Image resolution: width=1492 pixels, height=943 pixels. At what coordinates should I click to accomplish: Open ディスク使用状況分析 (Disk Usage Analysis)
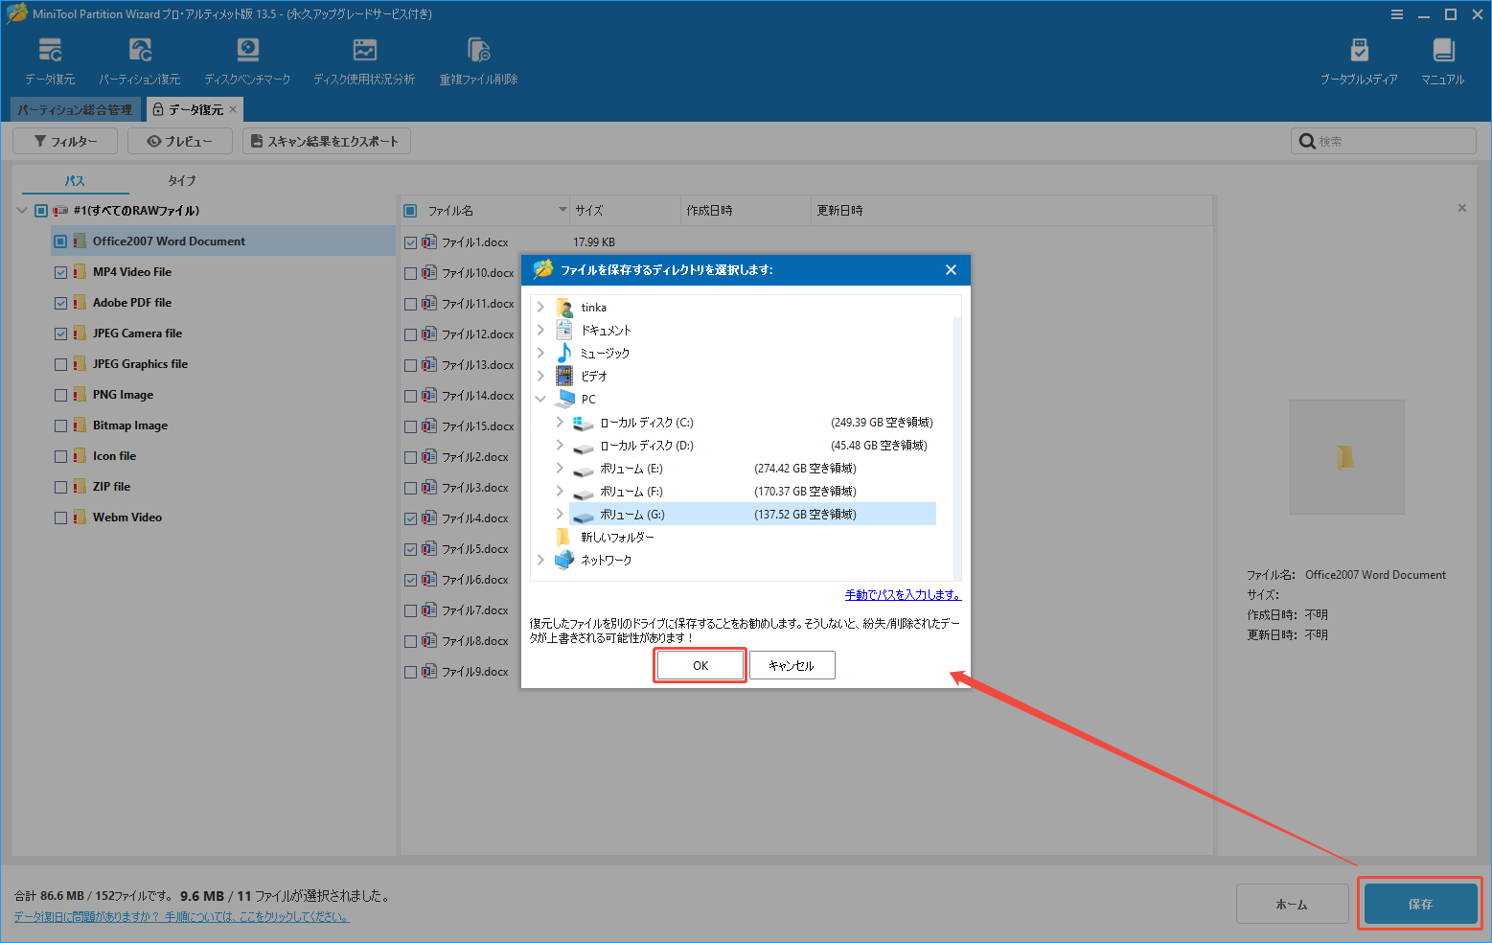click(x=364, y=57)
